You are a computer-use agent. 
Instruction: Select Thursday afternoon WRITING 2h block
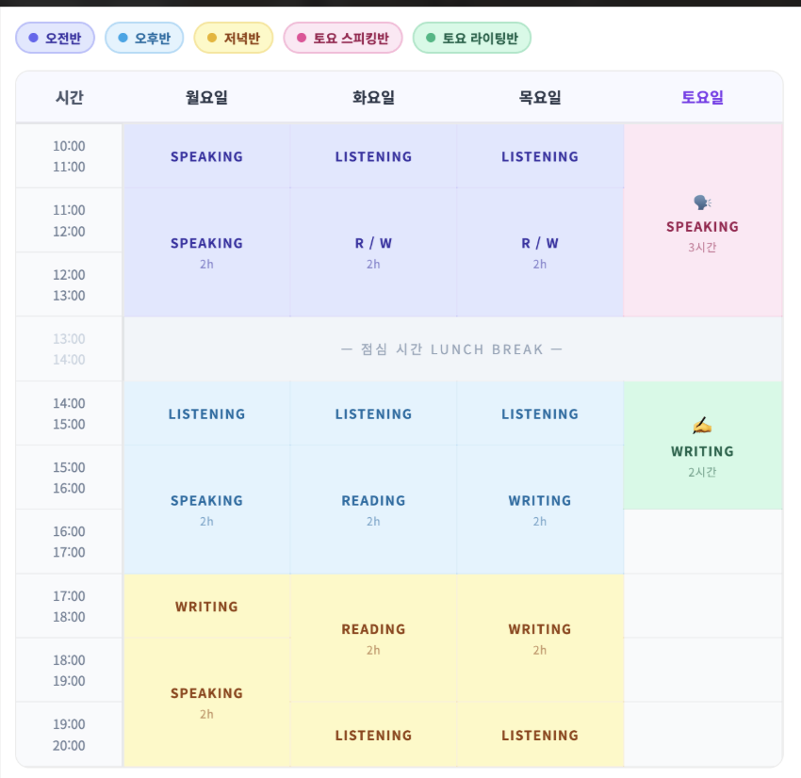[x=540, y=510]
